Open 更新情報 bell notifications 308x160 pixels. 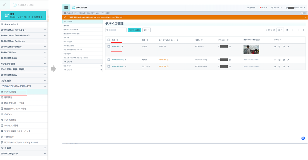[251, 8]
